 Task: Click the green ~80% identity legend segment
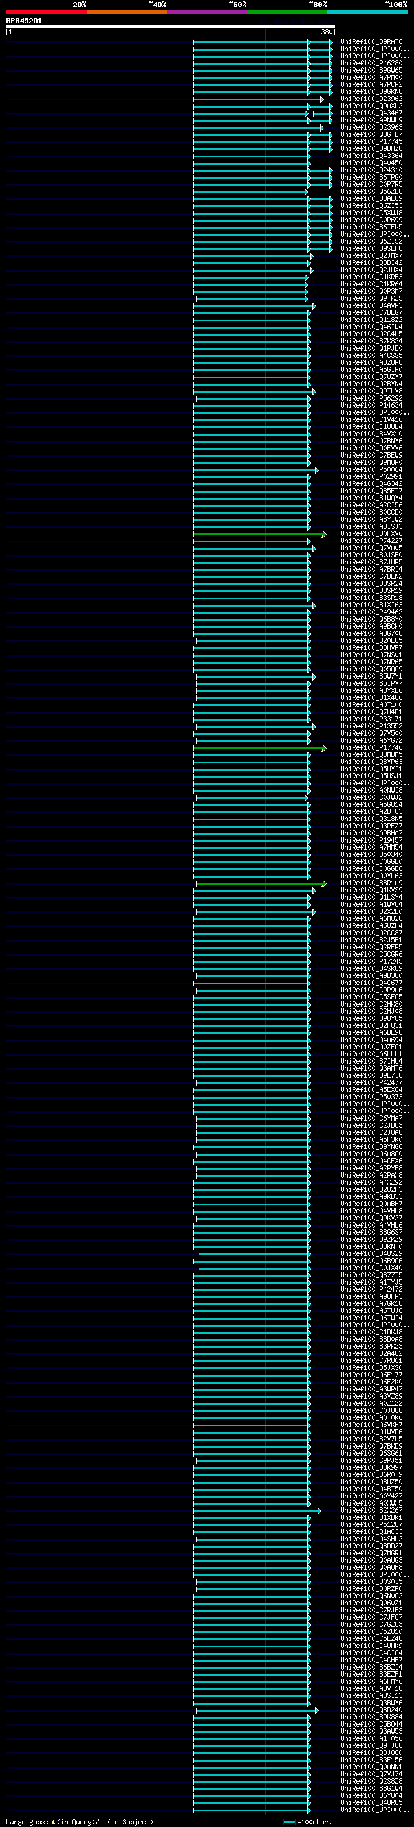point(287,12)
